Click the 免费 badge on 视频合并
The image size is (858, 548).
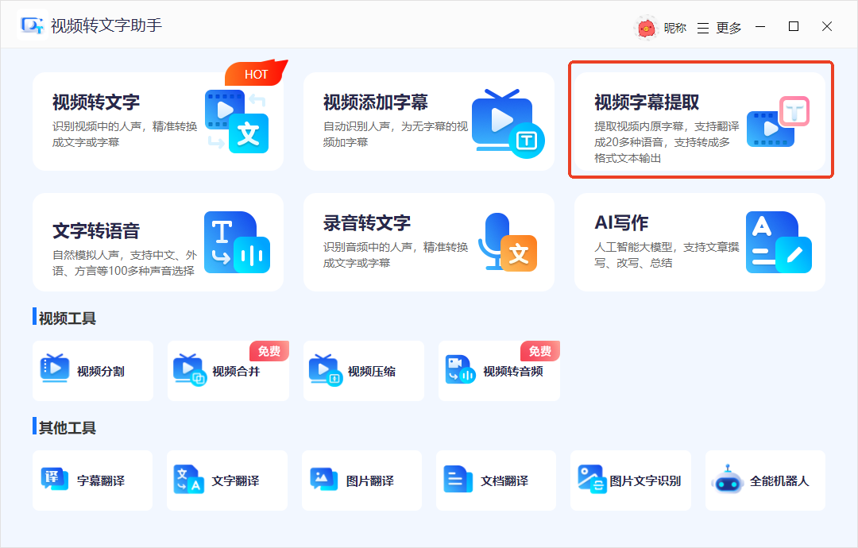(269, 351)
